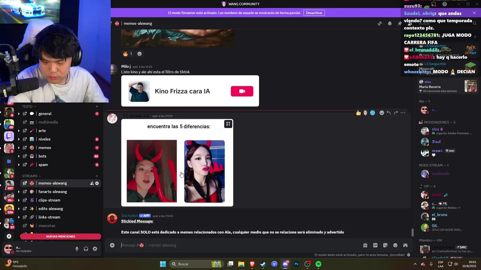Open the niveles channel
Viewport: 481px width, 270px height.
tap(60, 139)
